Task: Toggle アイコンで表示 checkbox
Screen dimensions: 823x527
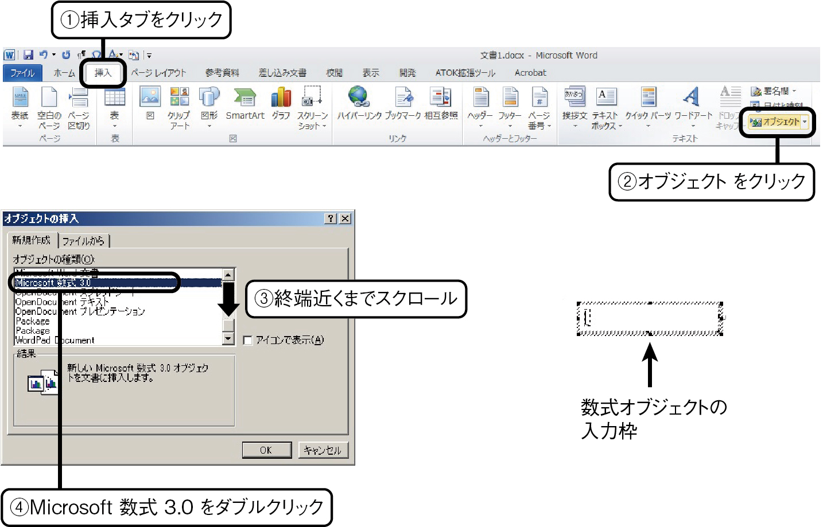Action: (x=248, y=341)
